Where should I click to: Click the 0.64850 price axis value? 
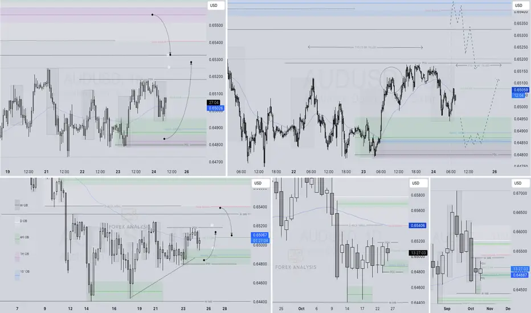[521, 143]
